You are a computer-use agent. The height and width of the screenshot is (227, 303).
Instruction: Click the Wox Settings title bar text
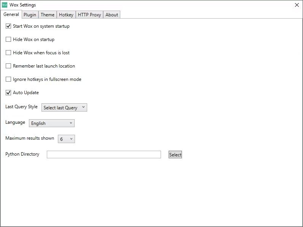pos(22,5)
